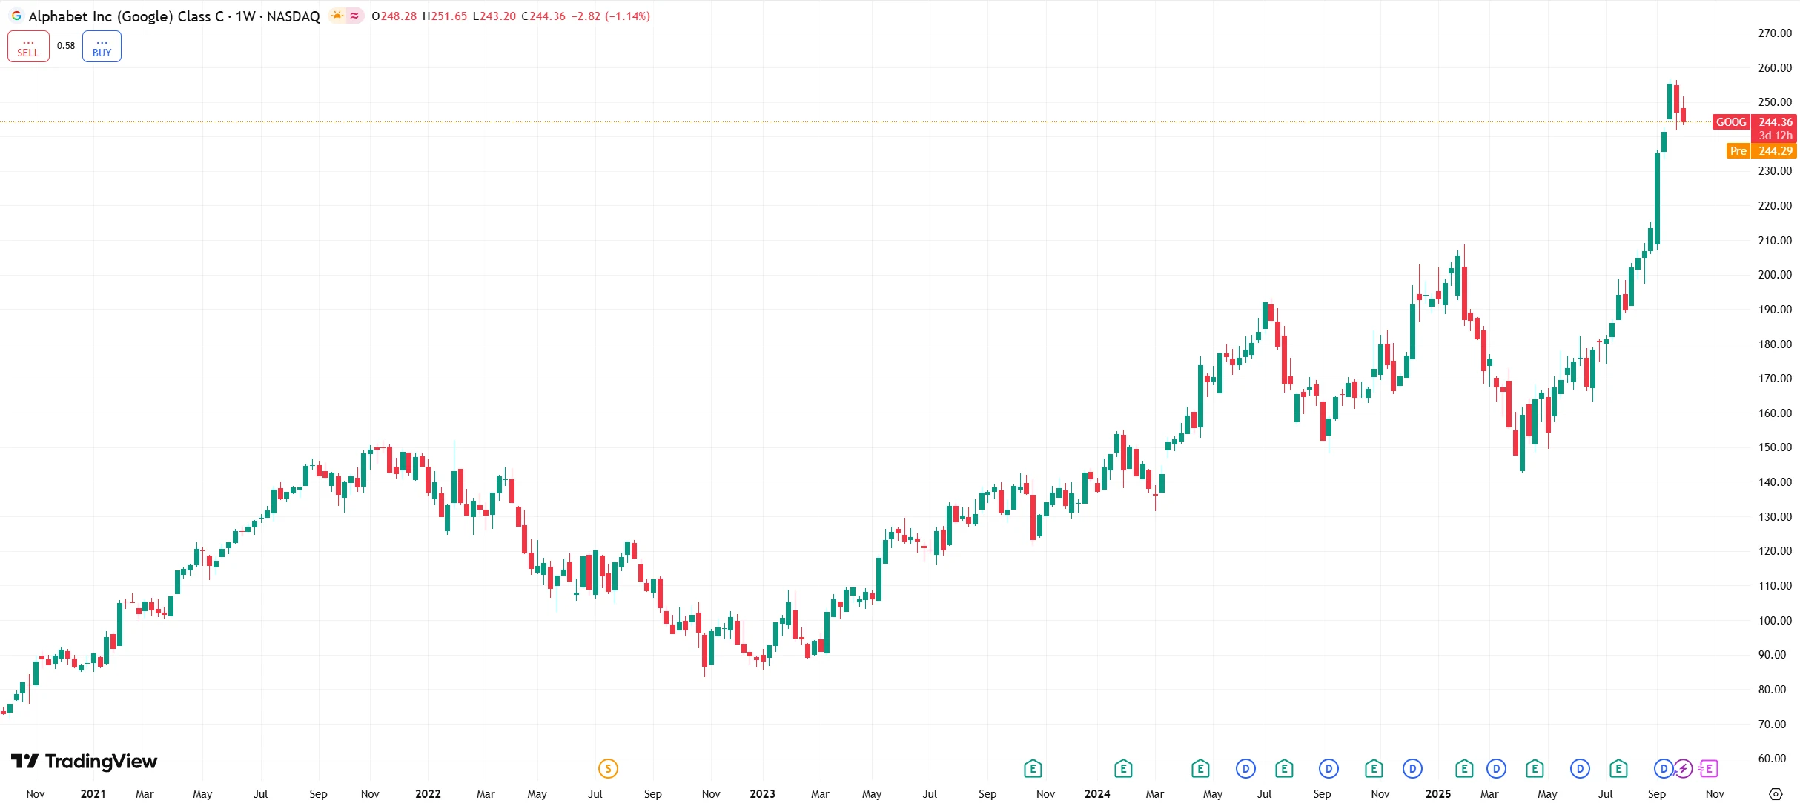The width and height of the screenshot is (1800, 806).
Task: Open chart settings hexagon icon
Action: click(1775, 794)
